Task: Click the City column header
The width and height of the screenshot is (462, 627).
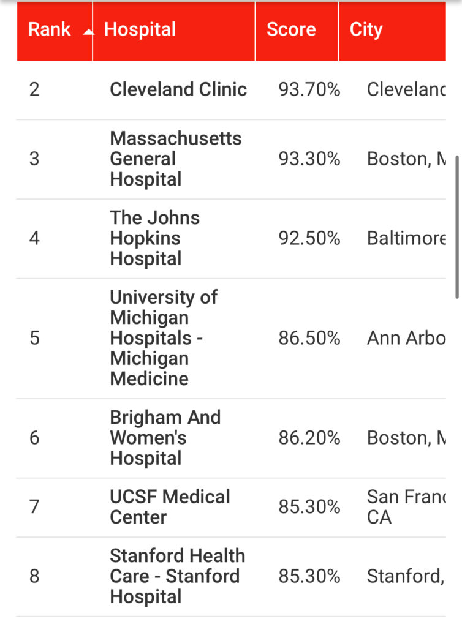Action: tap(366, 29)
